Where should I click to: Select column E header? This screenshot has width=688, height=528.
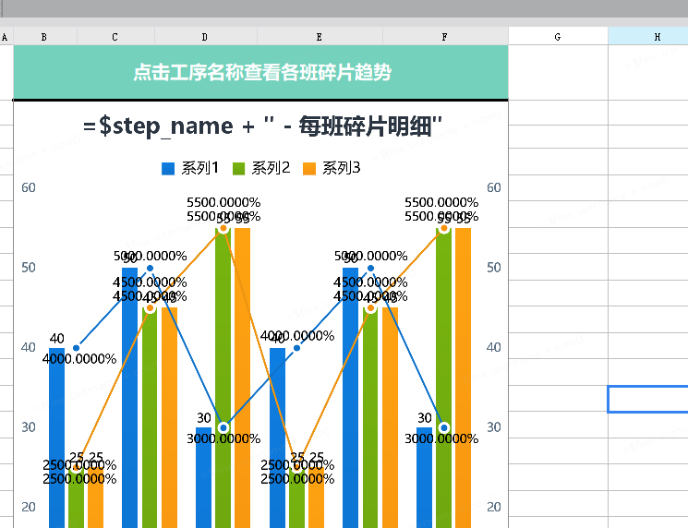(x=320, y=36)
